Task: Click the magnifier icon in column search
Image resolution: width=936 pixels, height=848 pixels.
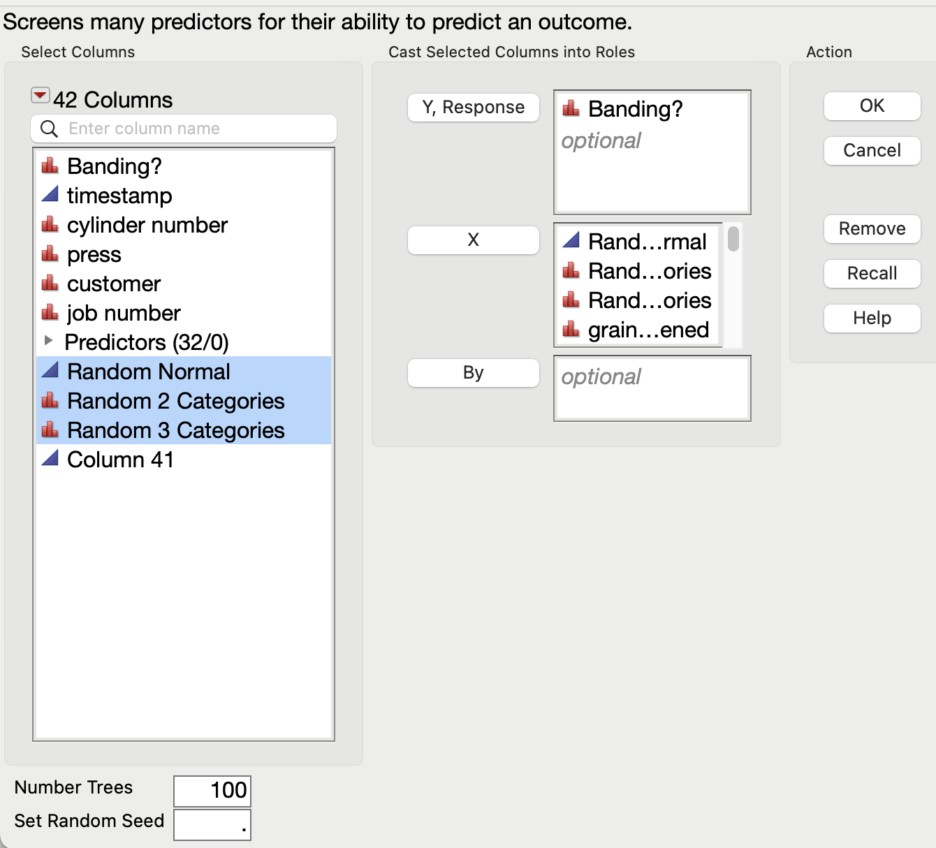Action: pos(49,129)
